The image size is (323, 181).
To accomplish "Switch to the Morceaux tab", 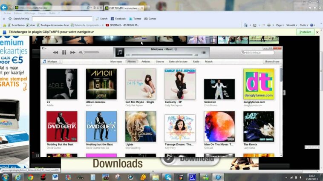I will (116, 62).
